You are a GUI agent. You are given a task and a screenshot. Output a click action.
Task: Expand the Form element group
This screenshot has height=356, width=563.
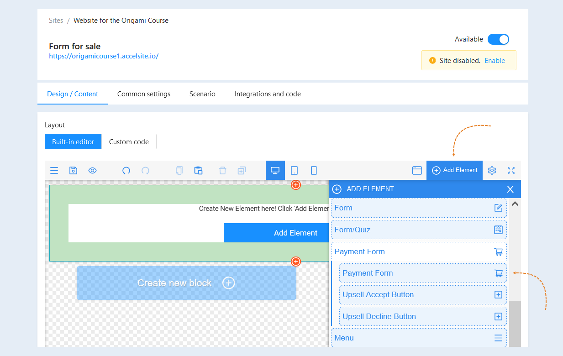click(419, 208)
